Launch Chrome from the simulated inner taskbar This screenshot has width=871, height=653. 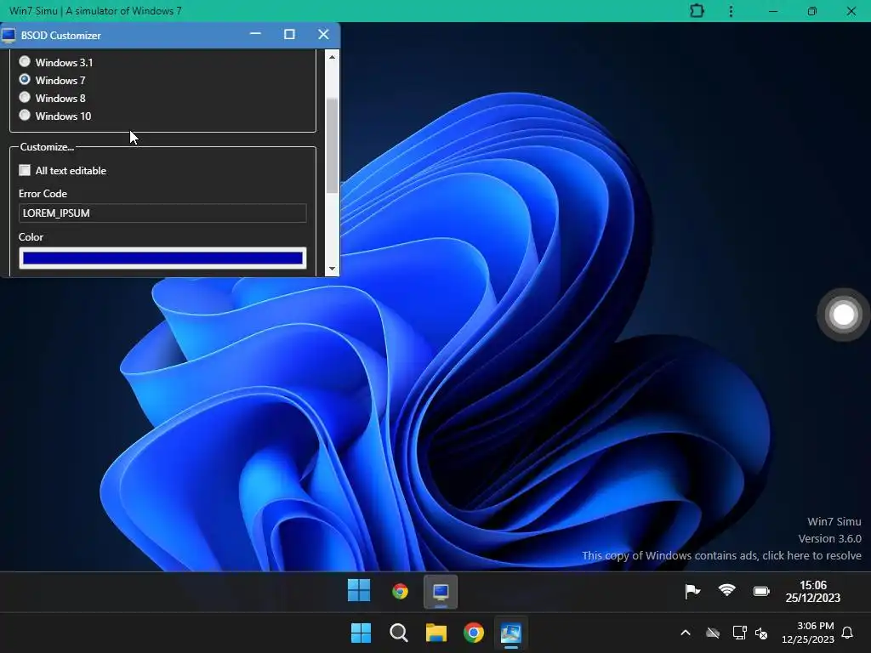[400, 592]
